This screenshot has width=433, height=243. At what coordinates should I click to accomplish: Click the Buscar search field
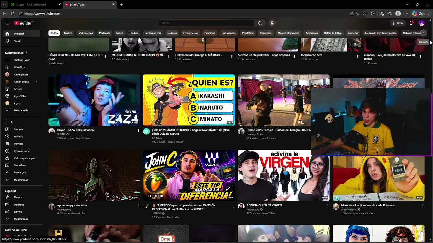pyautogui.click(x=206, y=23)
